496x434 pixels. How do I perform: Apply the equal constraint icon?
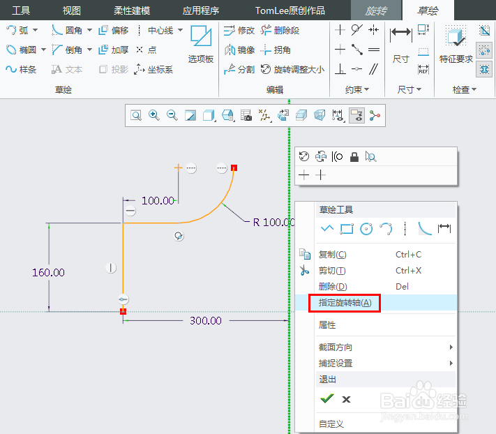pyautogui.click(x=374, y=50)
